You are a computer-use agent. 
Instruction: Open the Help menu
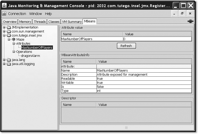pyautogui.click(x=48, y=14)
